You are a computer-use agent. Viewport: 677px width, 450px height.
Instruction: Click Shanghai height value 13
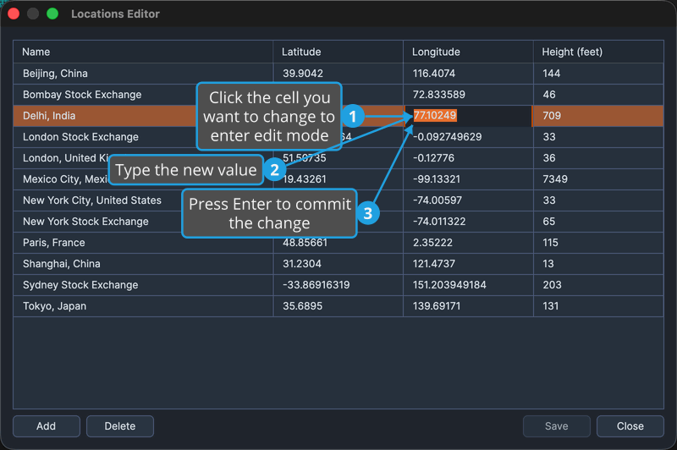(x=598, y=264)
